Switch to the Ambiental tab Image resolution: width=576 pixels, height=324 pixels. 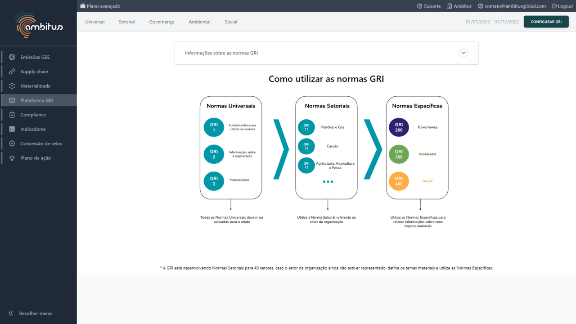[199, 22]
